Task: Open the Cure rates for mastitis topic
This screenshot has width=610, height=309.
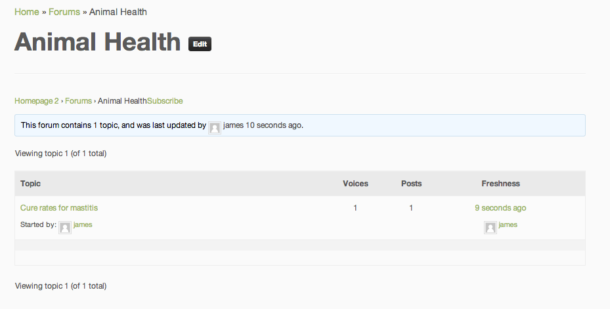Action: coord(59,208)
